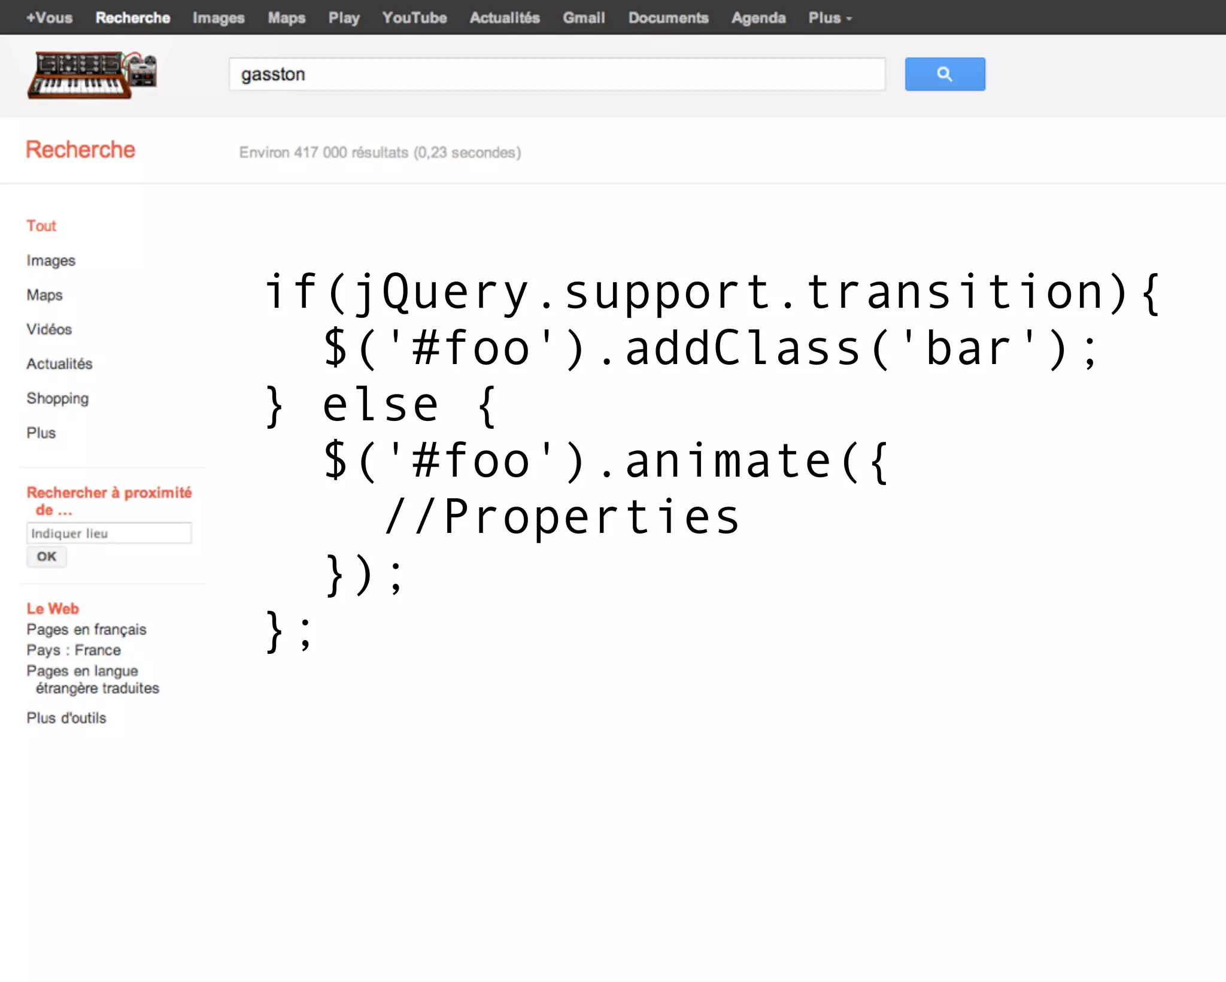The width and height of the screenshot is (1226, 982).
Task: Select Le Web option
Action: tap(53, 608)
